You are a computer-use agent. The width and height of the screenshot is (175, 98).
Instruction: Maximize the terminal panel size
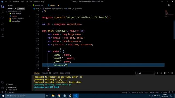pyautogui.click(x=168, y=73)
